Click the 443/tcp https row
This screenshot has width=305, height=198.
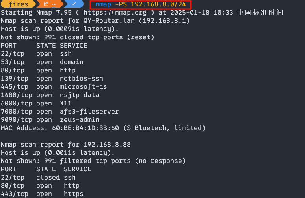coord(42,194)
